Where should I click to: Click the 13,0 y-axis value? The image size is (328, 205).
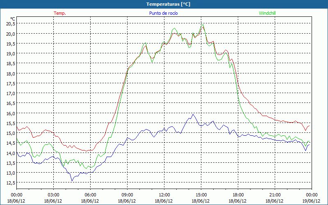pyautogui.click(x=11, y=173)
